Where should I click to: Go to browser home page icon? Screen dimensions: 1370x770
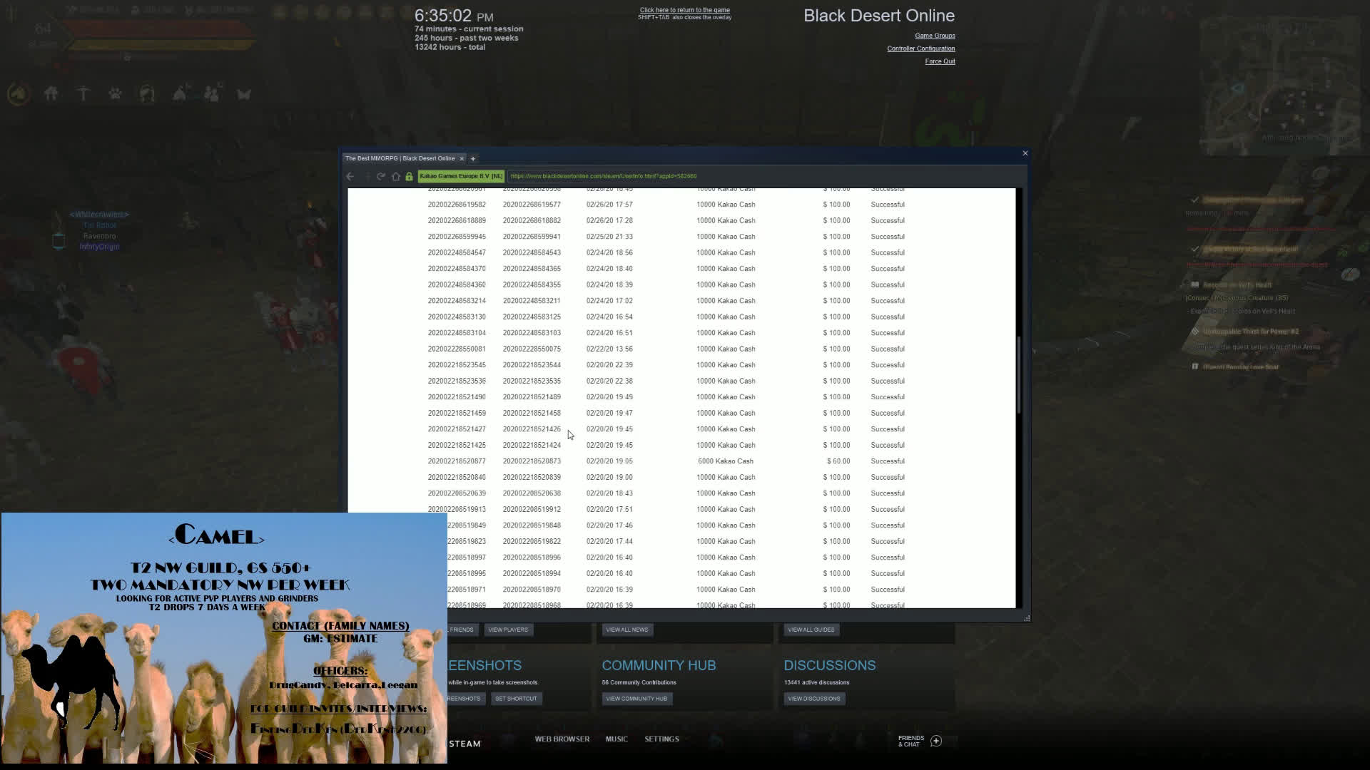click(396, 176)
